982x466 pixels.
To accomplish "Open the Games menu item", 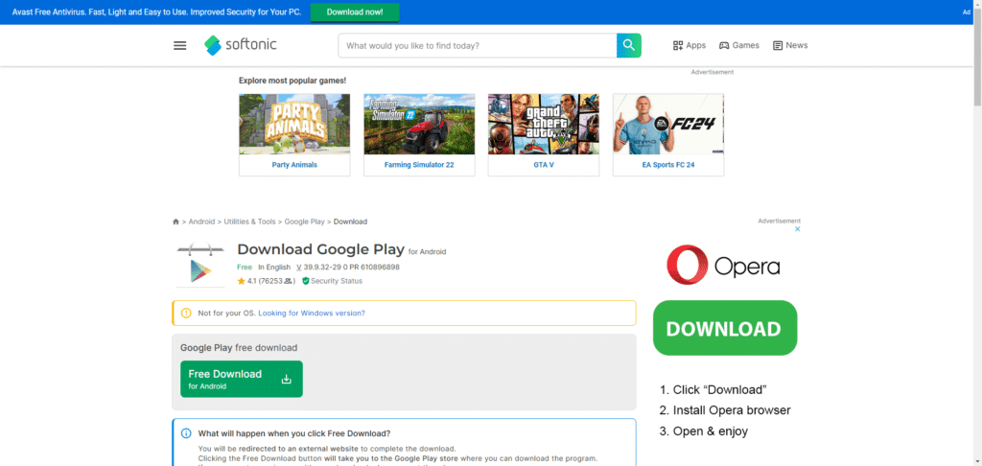I will [x=739, y=46].
